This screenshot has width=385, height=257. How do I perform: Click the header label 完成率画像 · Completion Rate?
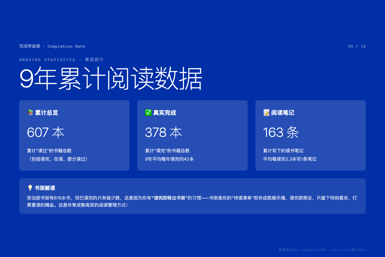click(52, 46)
